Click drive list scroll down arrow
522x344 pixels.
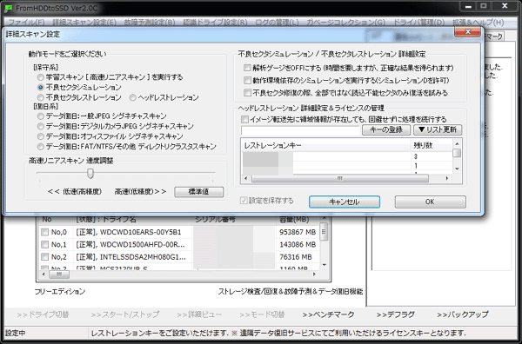click(x=325, y=265)
